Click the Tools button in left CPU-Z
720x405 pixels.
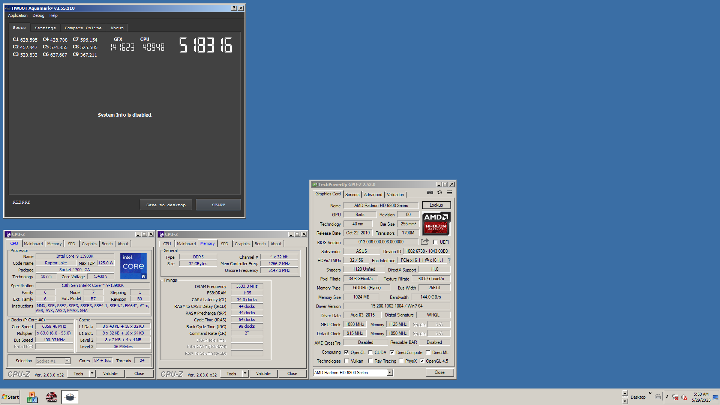(x=78, y=373)
